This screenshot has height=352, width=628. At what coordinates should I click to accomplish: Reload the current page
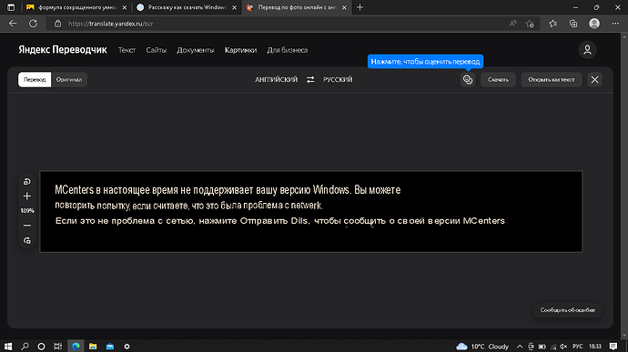click(x=34, y=24)
